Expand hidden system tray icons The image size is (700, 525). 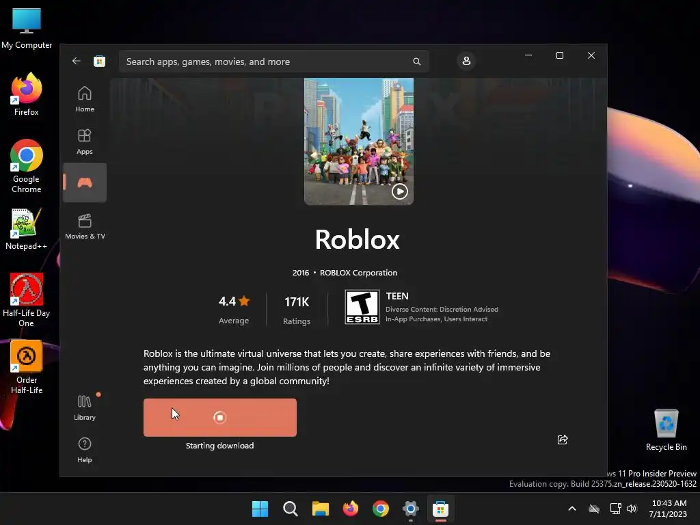[572, 509]
